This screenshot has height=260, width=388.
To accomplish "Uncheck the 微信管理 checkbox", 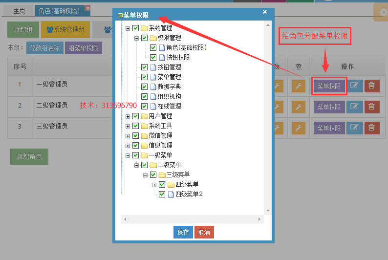I will 135,135.
